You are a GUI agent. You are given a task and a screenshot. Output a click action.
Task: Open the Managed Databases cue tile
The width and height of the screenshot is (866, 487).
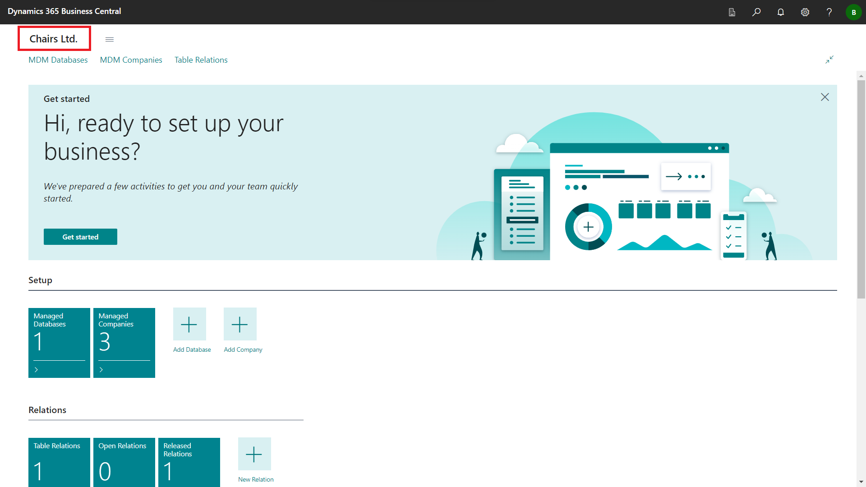[59, 343]
